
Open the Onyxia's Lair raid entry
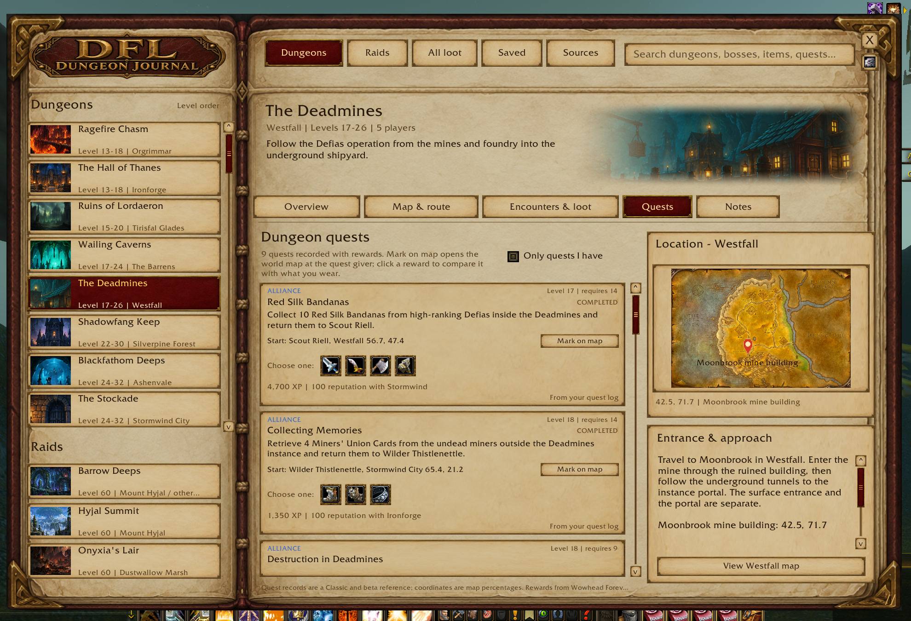(124, 561)
